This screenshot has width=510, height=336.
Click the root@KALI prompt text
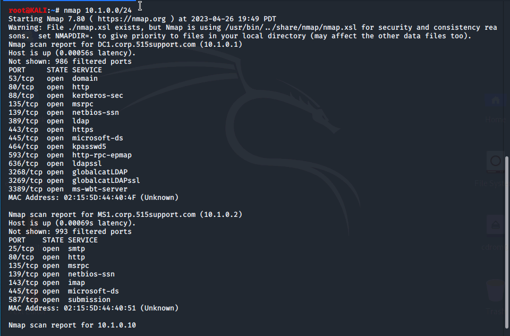coord(28,11)
